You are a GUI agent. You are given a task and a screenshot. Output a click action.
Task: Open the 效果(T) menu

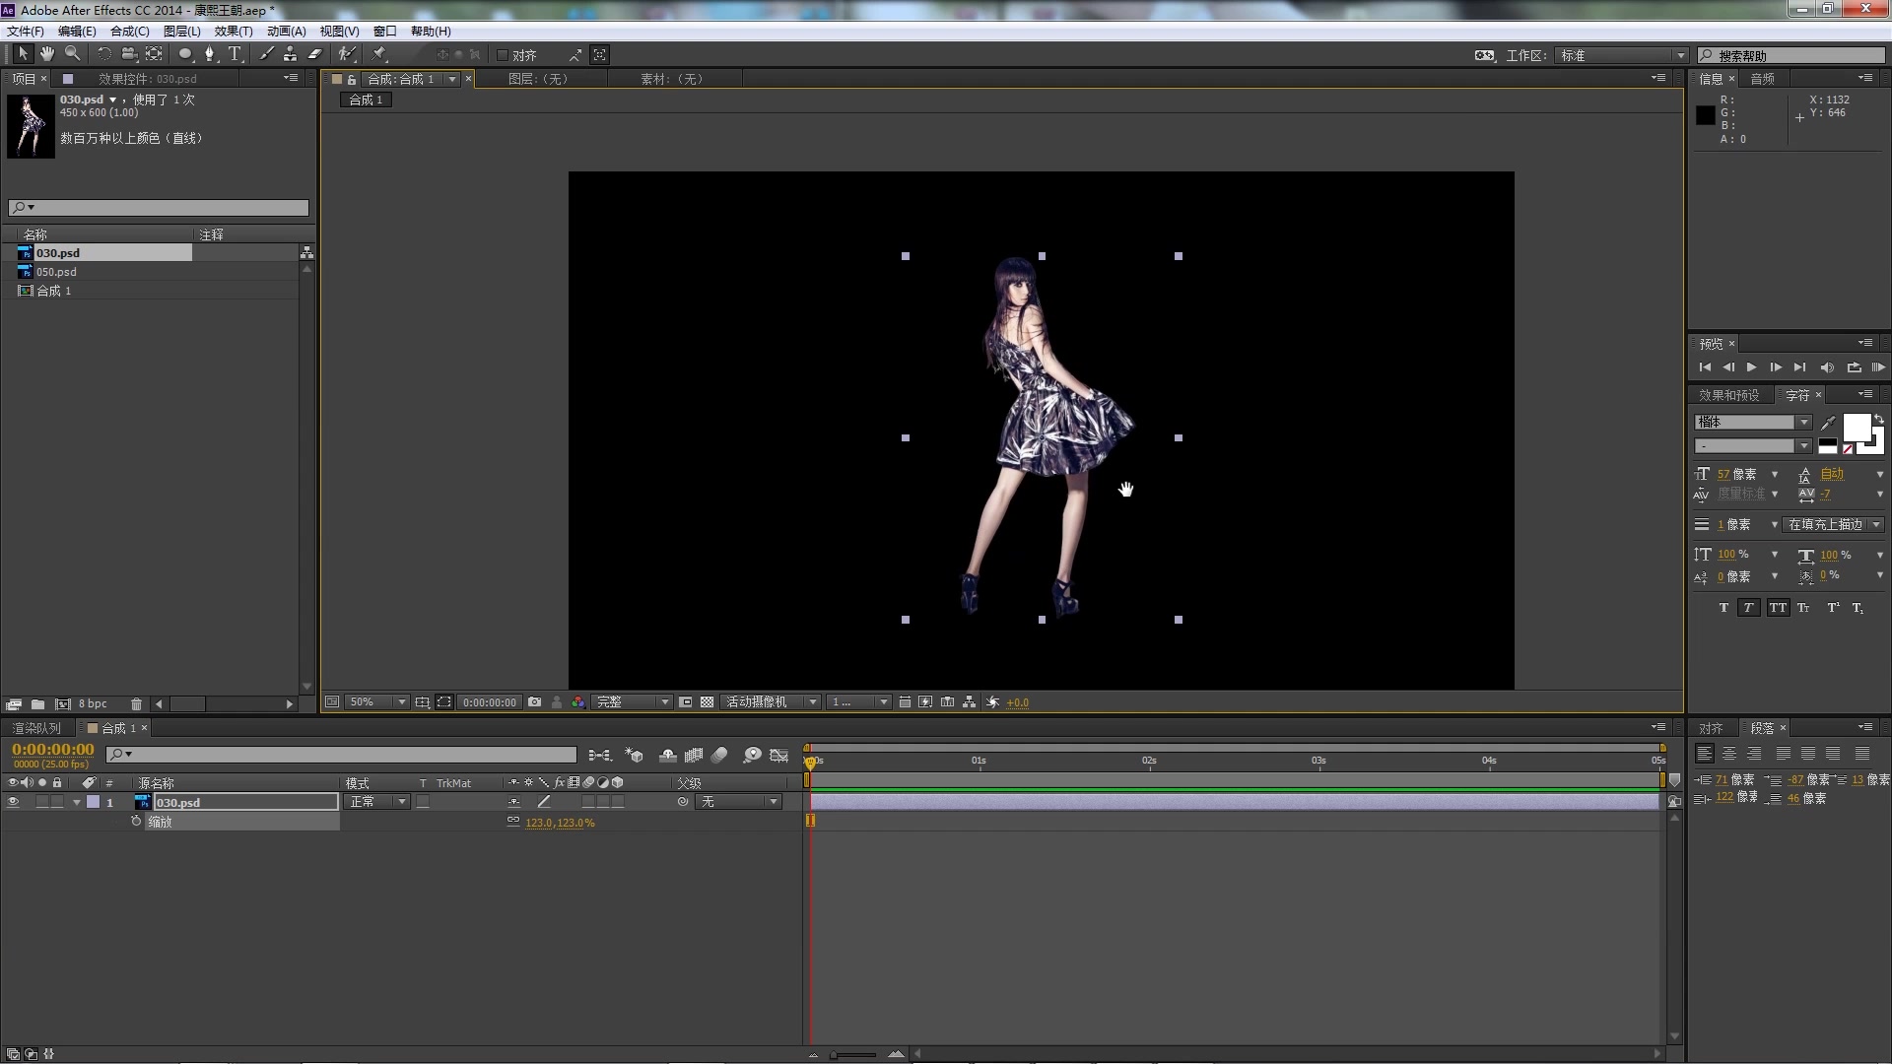(234, 32)
